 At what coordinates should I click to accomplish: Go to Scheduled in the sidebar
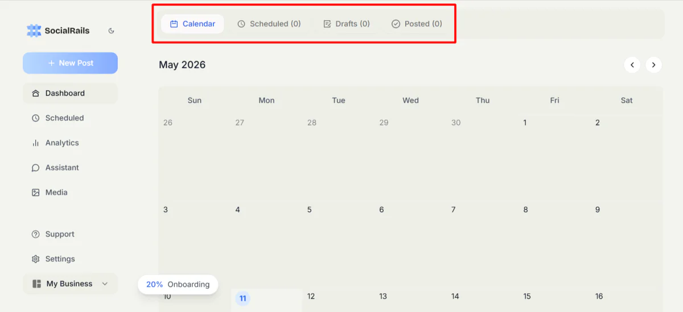pos(70,118)
